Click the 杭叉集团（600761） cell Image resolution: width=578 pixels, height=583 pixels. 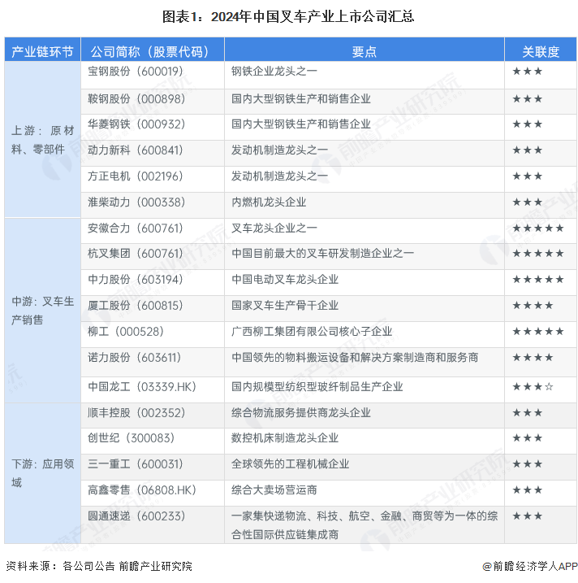[x=153, y=257]
